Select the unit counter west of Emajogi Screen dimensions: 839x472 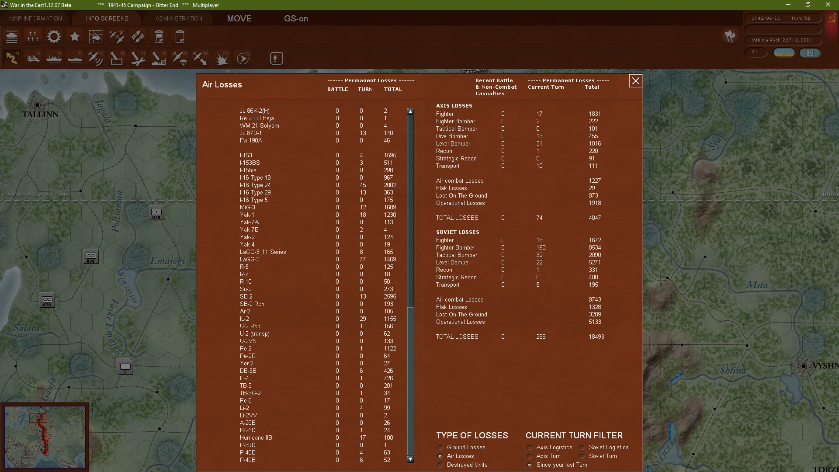coord(91,256)
